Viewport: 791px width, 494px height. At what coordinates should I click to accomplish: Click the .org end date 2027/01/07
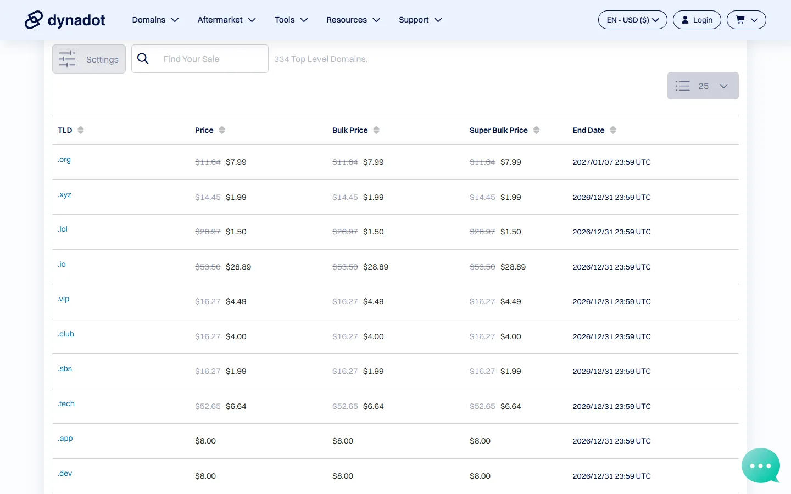coord(612,162)
